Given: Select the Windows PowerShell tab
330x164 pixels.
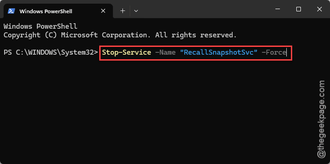Looking at the screenshot, I should (58, 11).
